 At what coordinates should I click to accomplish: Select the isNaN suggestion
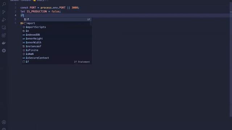click(57, 54)
